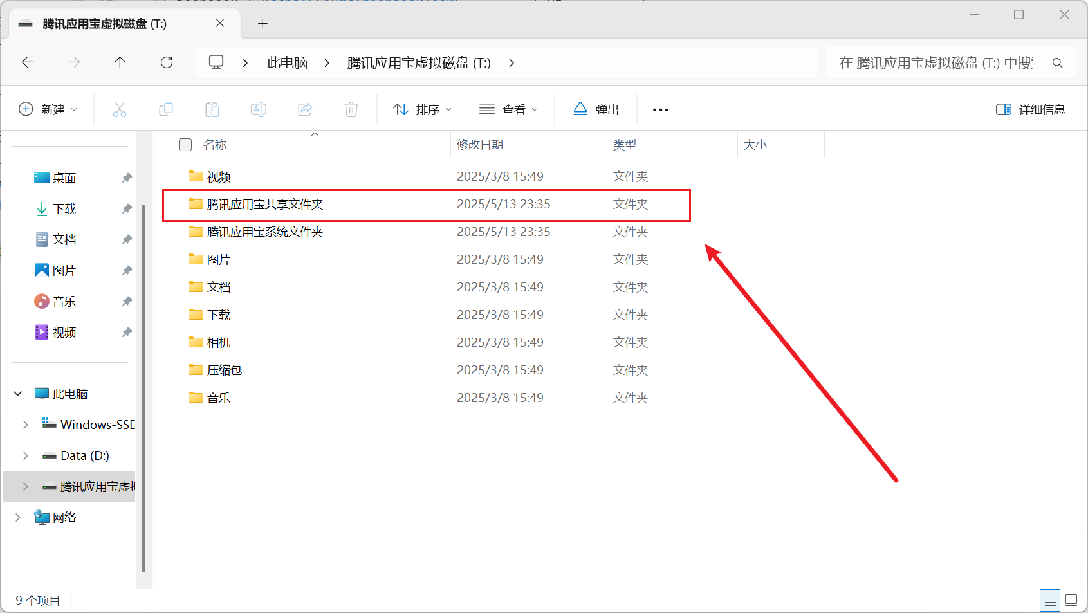
Task: Open 图片 in quick access sidebar
Action: point(64,271)
